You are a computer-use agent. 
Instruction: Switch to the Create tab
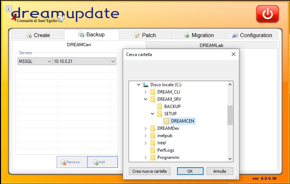click(38, 35)
